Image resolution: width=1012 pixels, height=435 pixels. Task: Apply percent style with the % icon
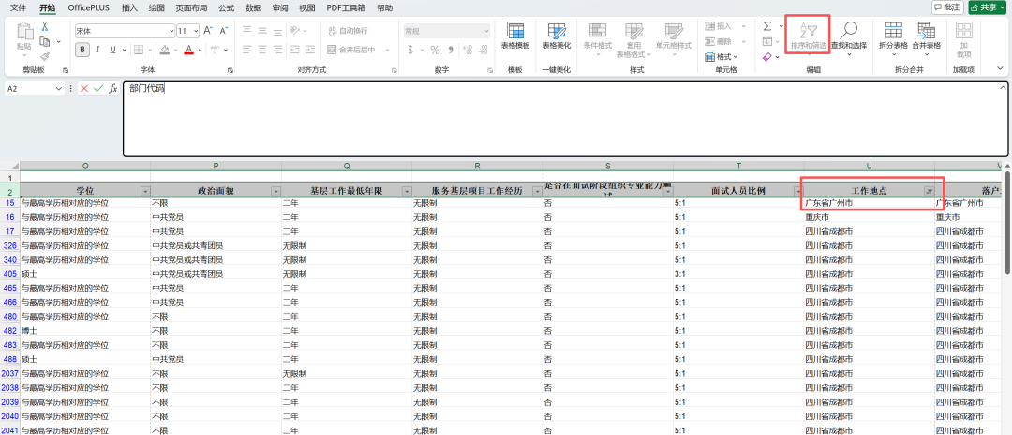tap(435, 50)
